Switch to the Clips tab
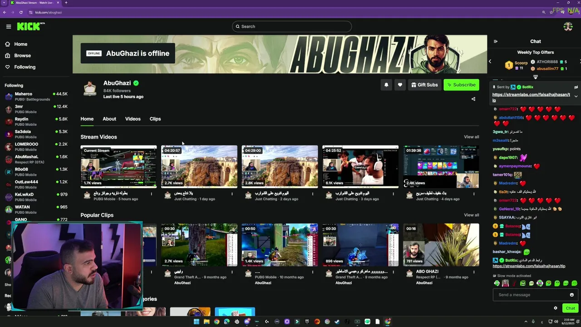The image size is (581, 327). click(x=155, y=119)
